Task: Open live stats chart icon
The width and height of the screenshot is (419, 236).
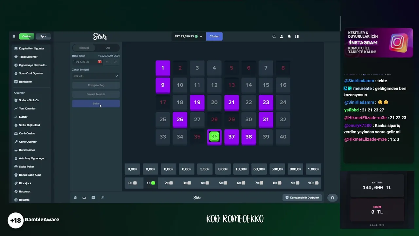Action: click(x=93, y=198)
